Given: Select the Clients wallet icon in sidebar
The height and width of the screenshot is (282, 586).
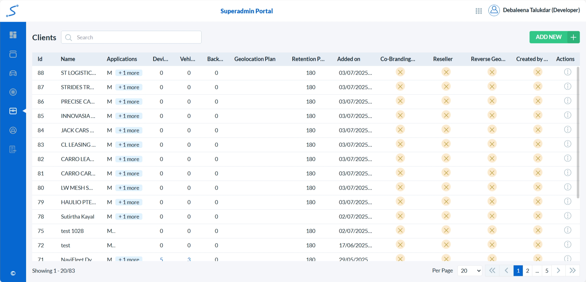Looking at the screenshot, I should click(13, 111).
